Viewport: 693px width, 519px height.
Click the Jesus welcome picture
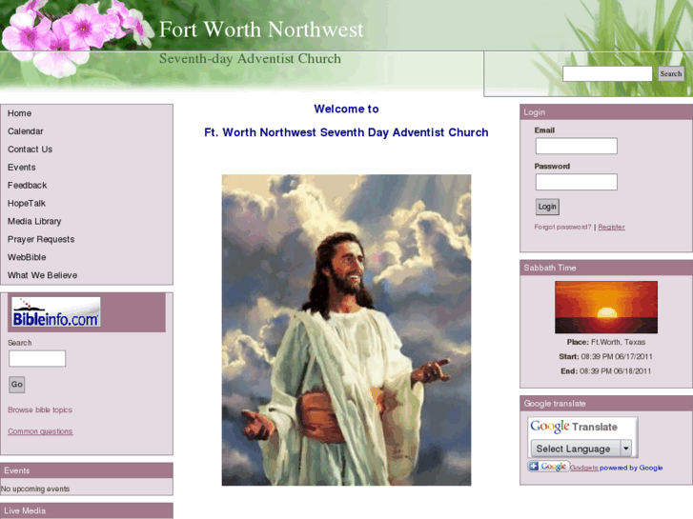(347, 329)
